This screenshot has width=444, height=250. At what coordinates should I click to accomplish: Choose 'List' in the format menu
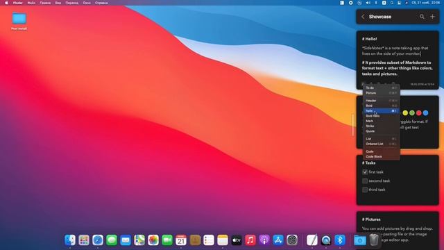pyautogui.click(x=381, y=139)
